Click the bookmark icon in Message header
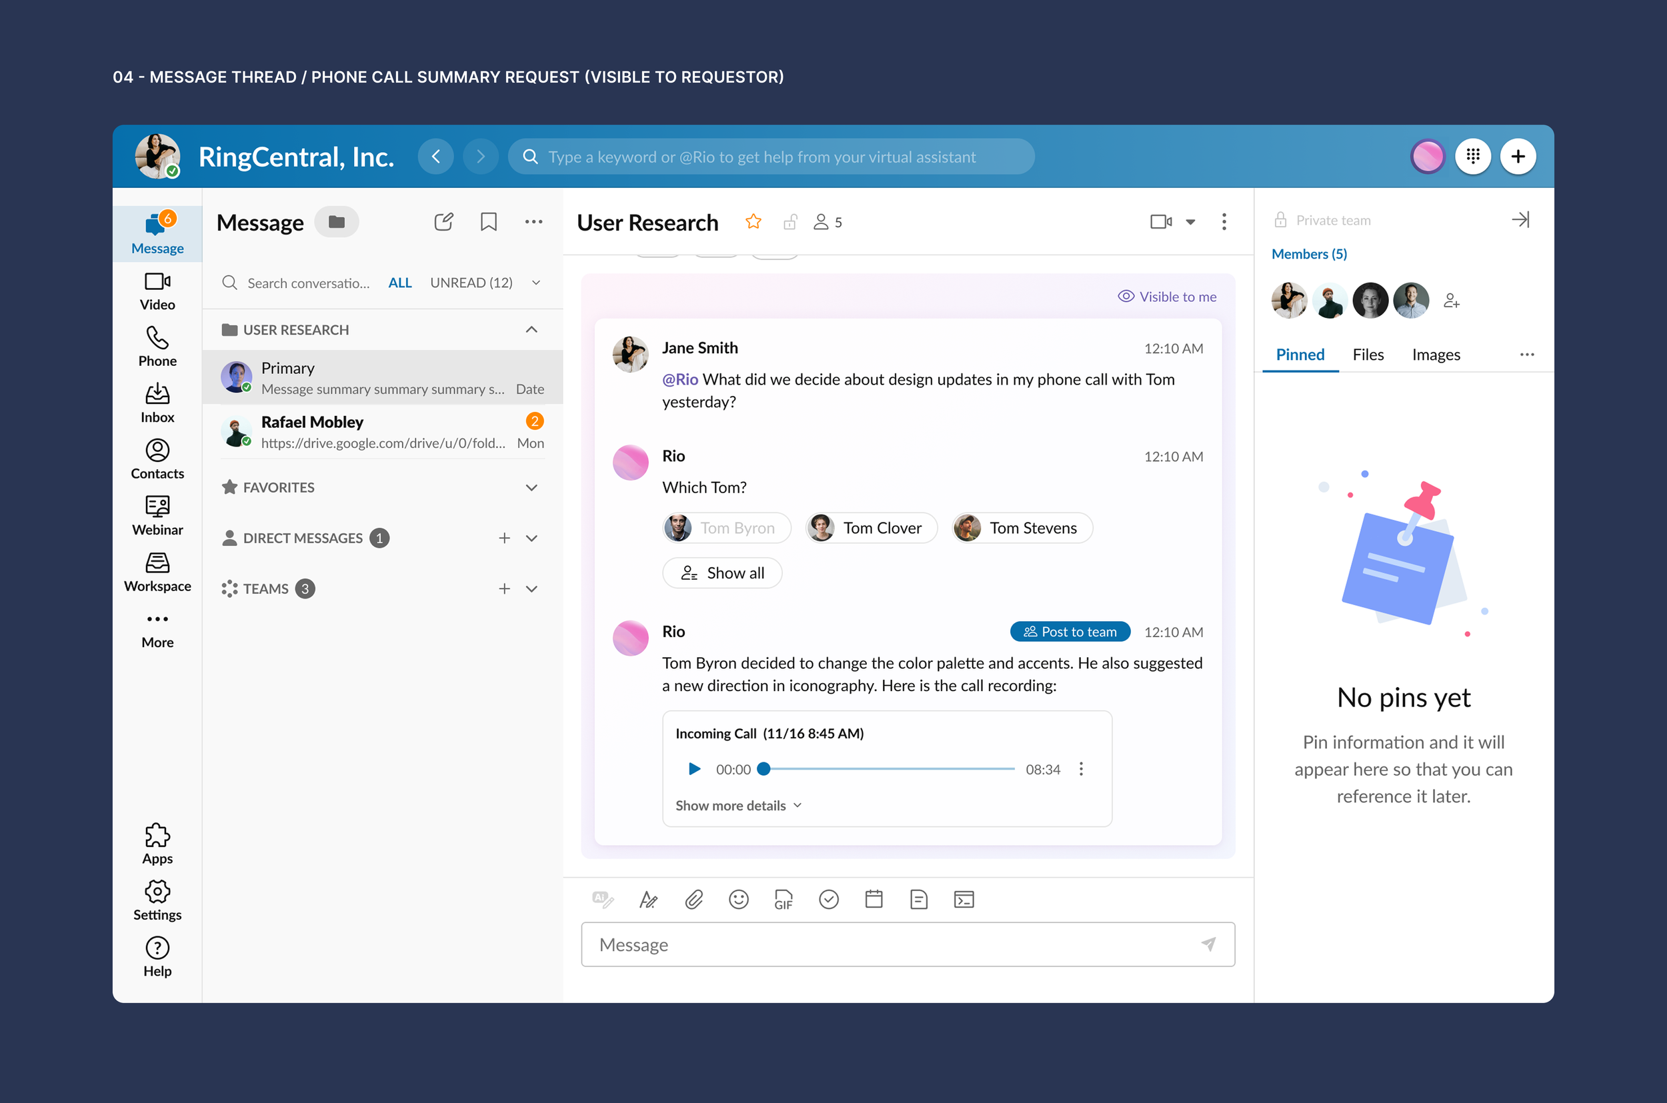Screen dimensions: 1667x1103 (488, 223)
